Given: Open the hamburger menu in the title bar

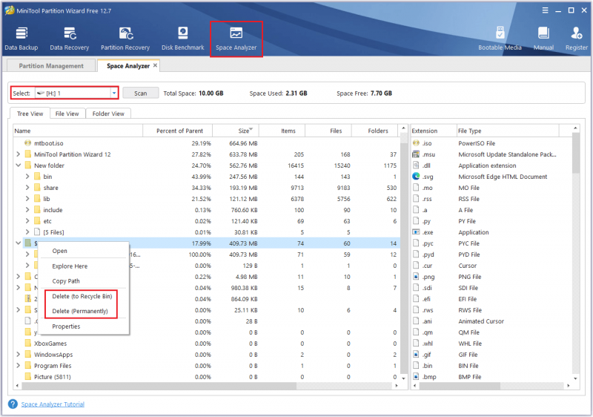Looking at the screenshot, I should [545, 10].
